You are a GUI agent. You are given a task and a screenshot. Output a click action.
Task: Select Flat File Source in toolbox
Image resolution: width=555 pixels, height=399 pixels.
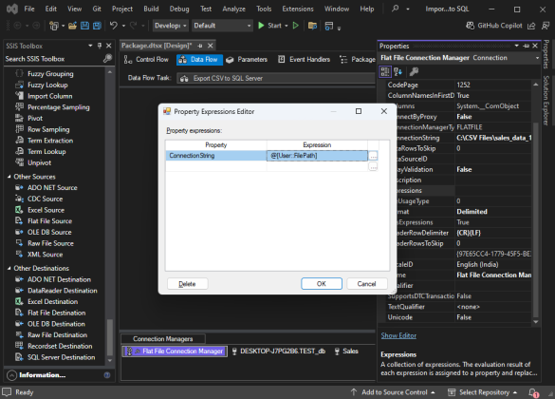point(49,221)
